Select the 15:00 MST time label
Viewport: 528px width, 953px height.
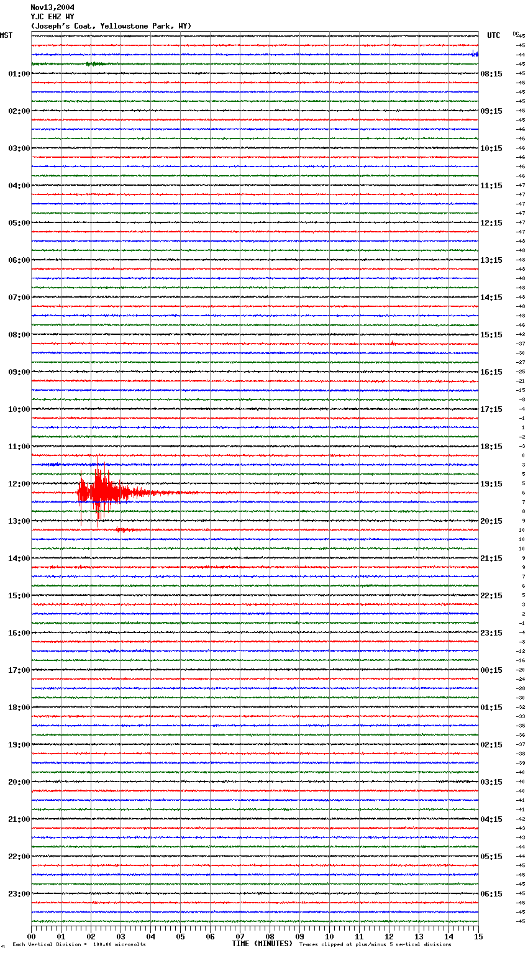pyautogui.click(x=19, y=596)
